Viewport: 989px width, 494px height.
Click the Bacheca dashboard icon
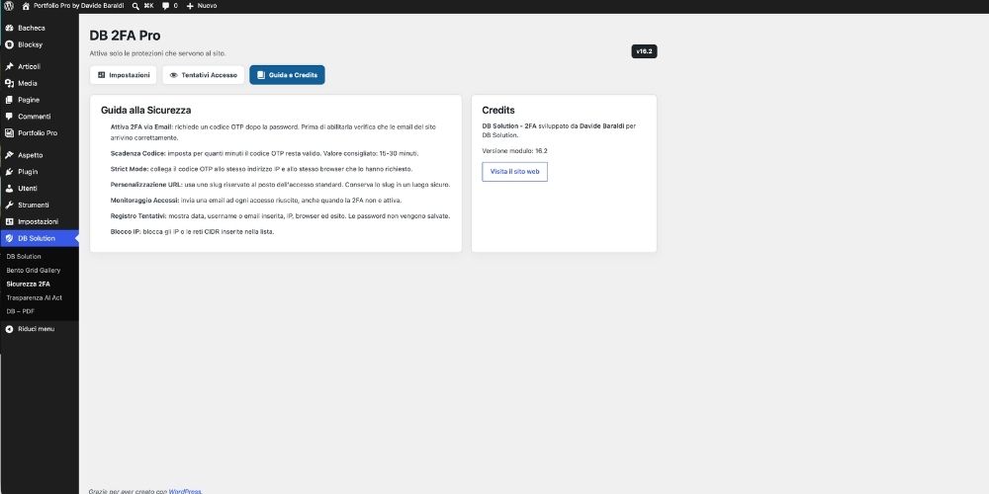10,29
